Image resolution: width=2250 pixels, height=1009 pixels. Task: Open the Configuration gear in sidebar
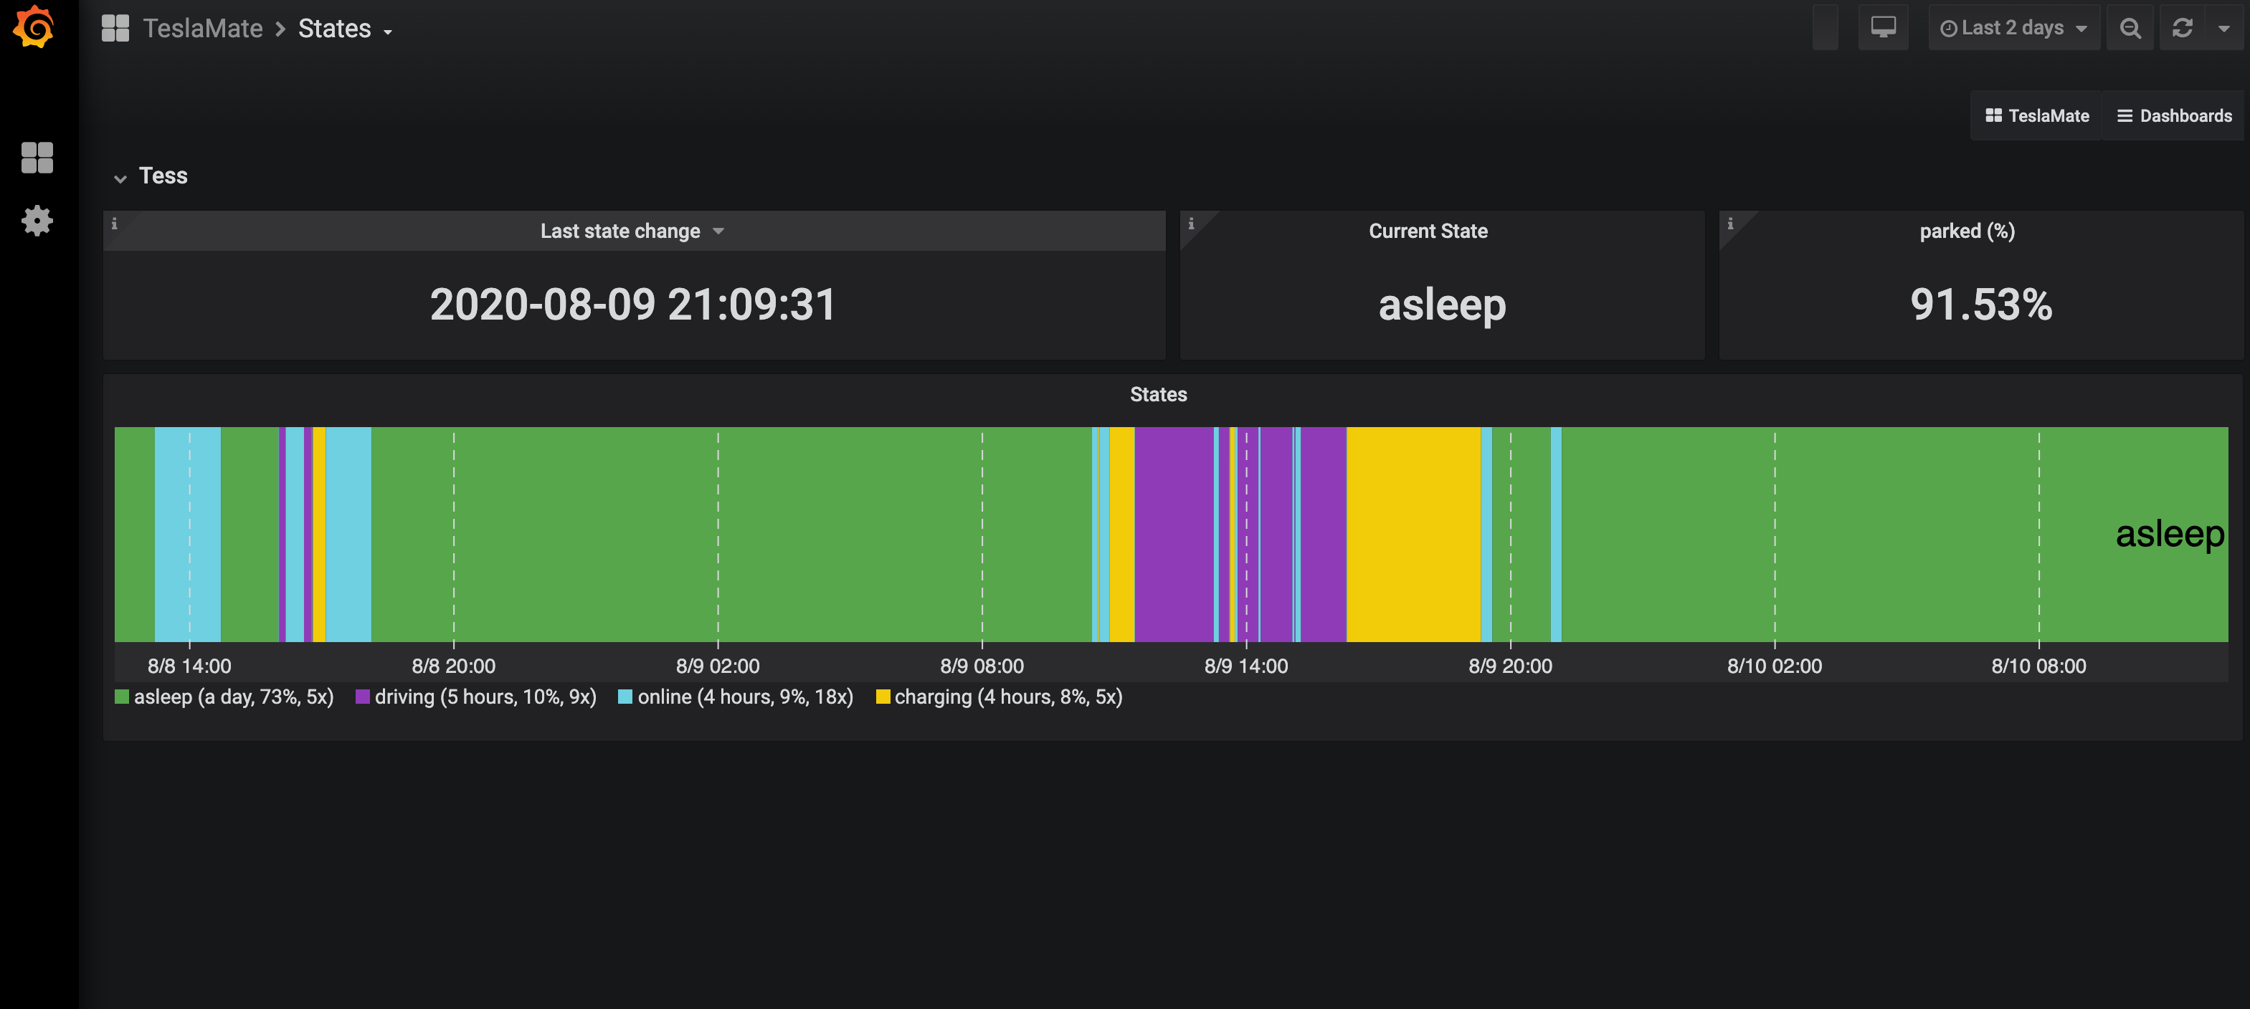[x=37, y=221]
